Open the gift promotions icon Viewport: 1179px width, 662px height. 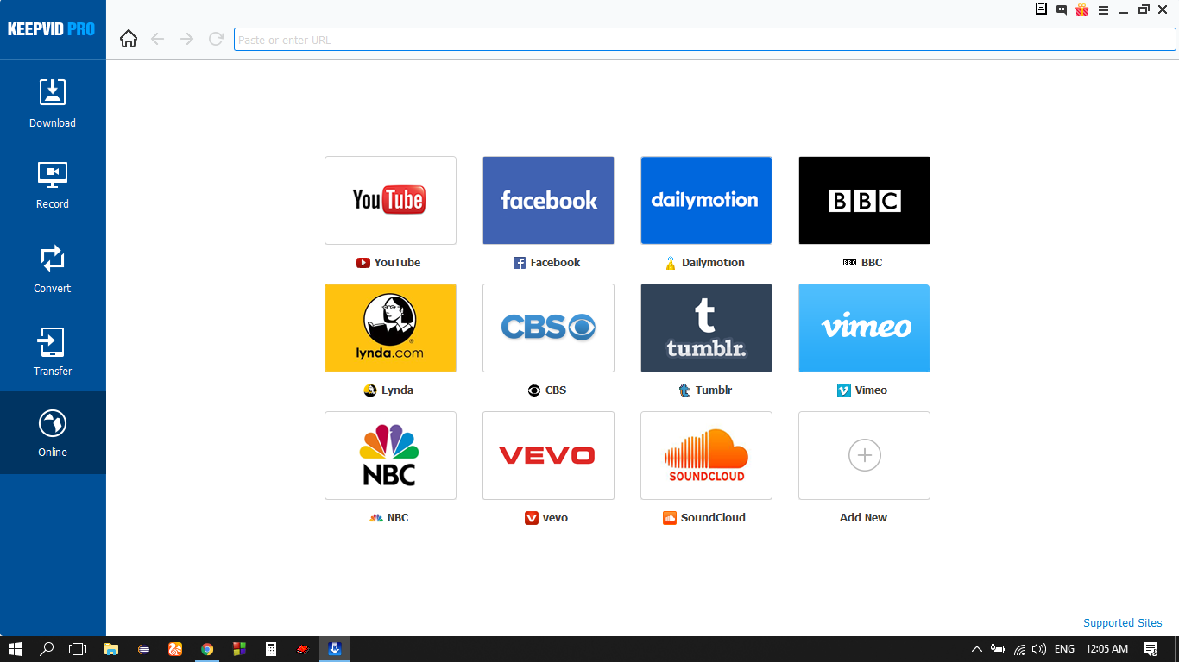point(1081,9)
